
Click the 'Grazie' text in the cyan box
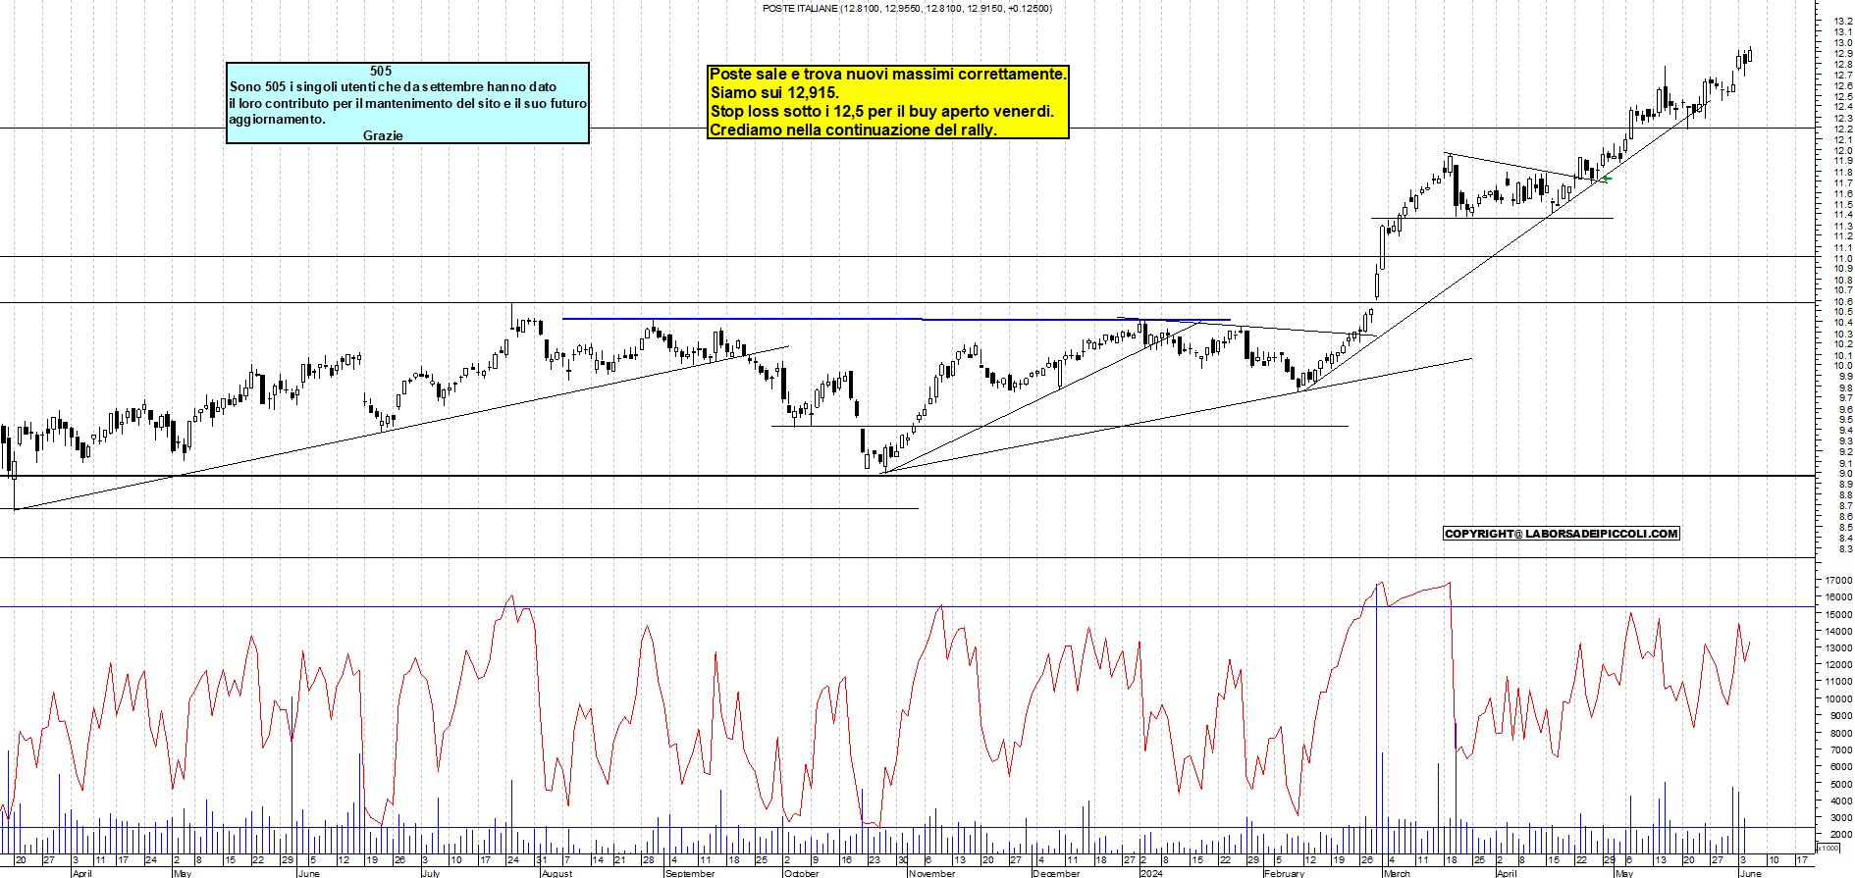pyautogui.click(x=383, y=135)
